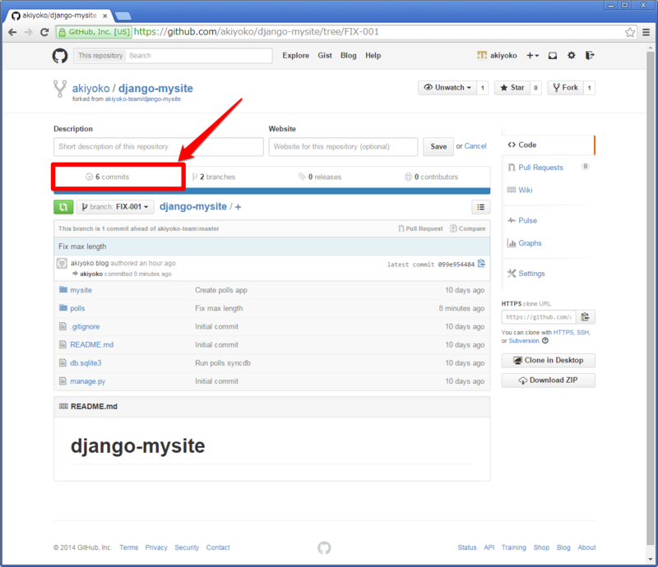Click the akiyoko avatar in commit row
658x567 pixels.
(x=63, y=264)
